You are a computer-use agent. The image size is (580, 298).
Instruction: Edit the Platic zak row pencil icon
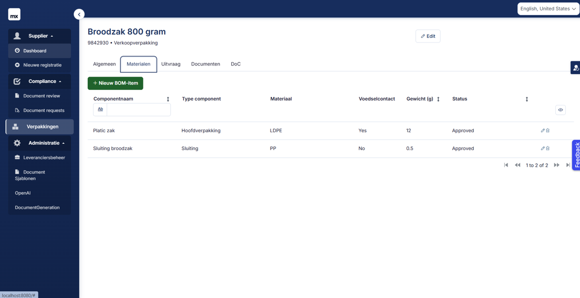coord(543,130)
